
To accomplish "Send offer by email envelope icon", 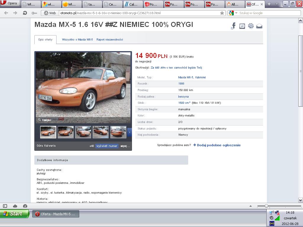I will (x=259, y=26).
